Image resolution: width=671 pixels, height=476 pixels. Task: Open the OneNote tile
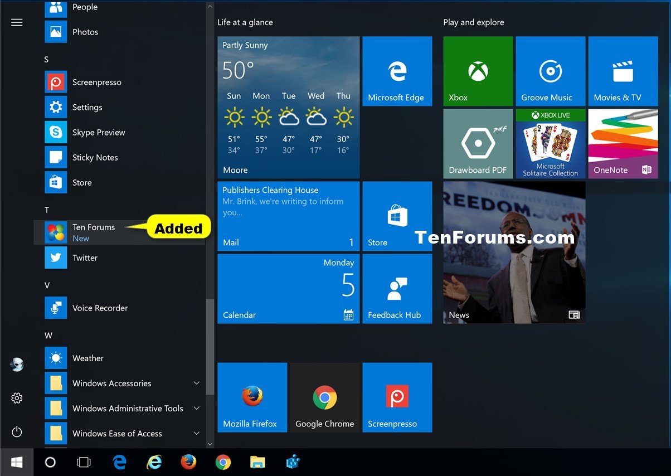pos(623,144)
